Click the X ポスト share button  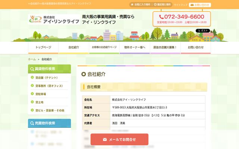pos(203,31)
